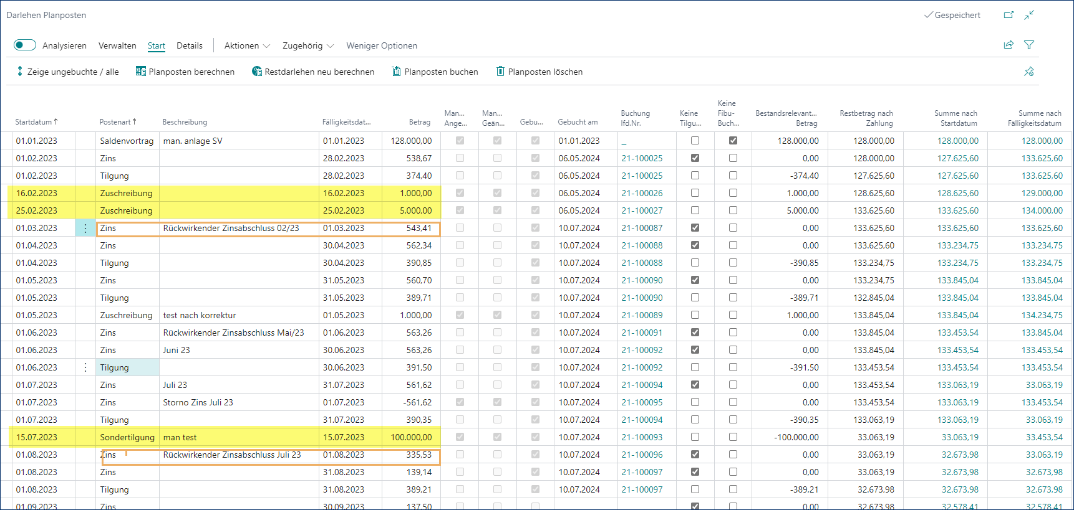Expand the Zugehörig dropdown menu
This screenshot has width=1074, height=510.
[x=308, y=45]
